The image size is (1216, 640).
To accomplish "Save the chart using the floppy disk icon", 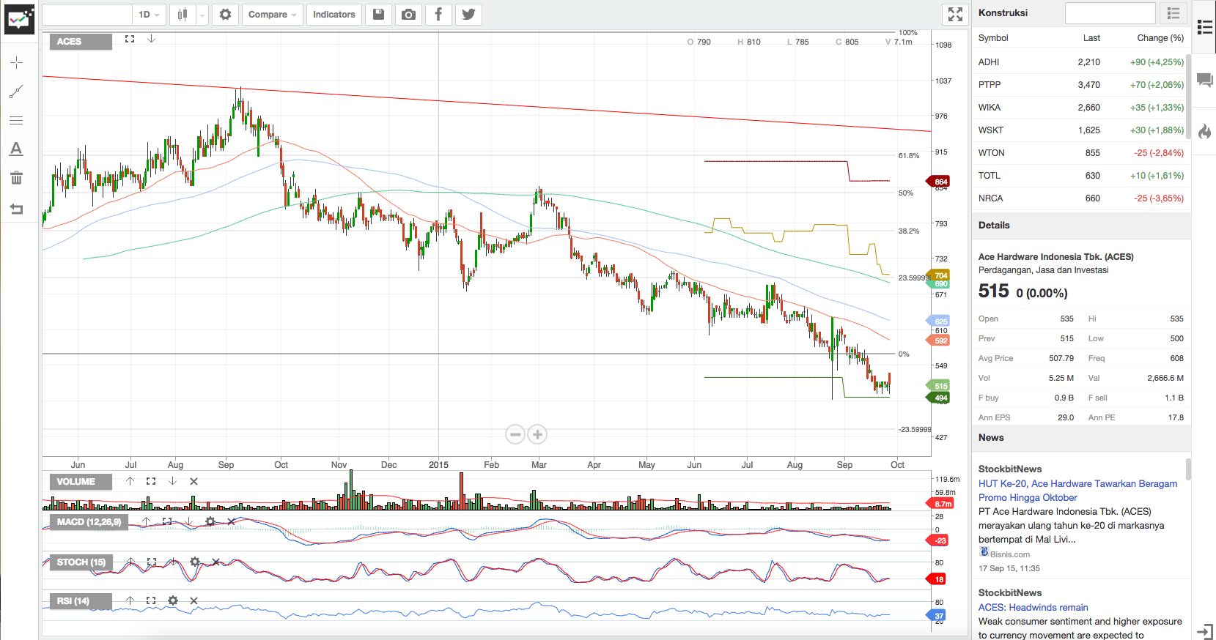I will pyautogui.click(x=379, y=15).
